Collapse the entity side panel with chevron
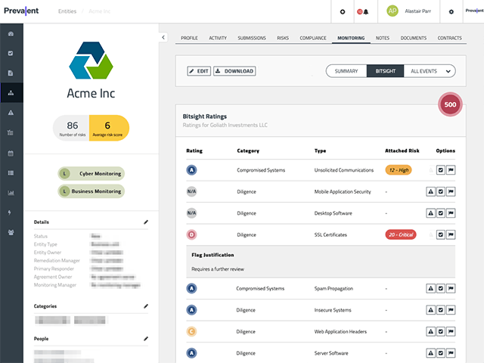This screenshot has height=363, width=484. 164,37
